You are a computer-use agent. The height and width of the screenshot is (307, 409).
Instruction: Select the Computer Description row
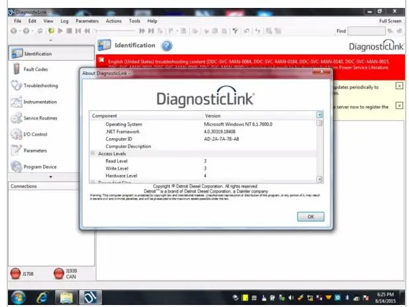(x=203, y=146)
